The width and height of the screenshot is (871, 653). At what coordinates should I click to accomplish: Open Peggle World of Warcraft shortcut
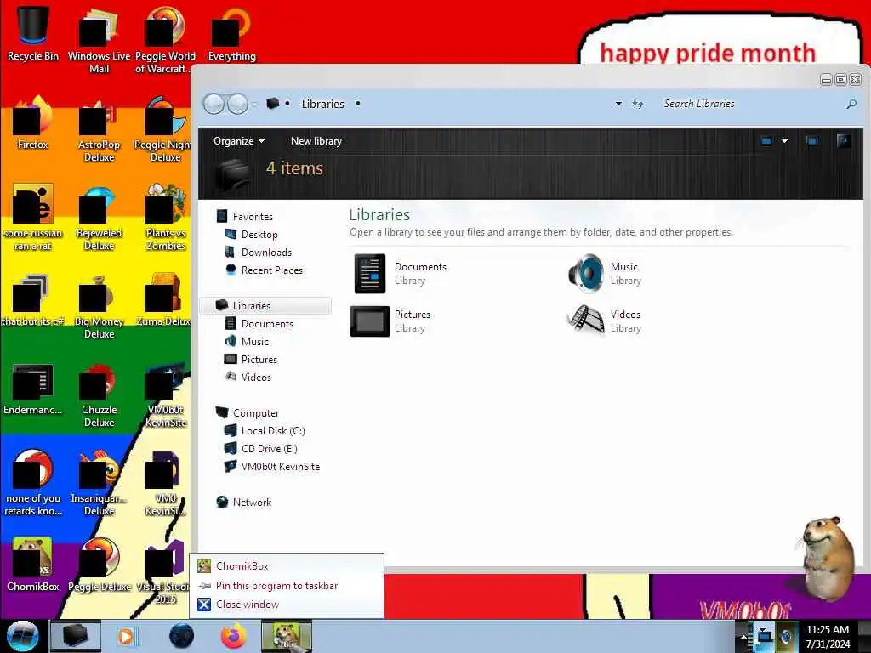(165, 40)
